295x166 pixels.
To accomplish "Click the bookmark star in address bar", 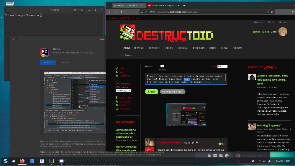I will (x=272, y=12).
